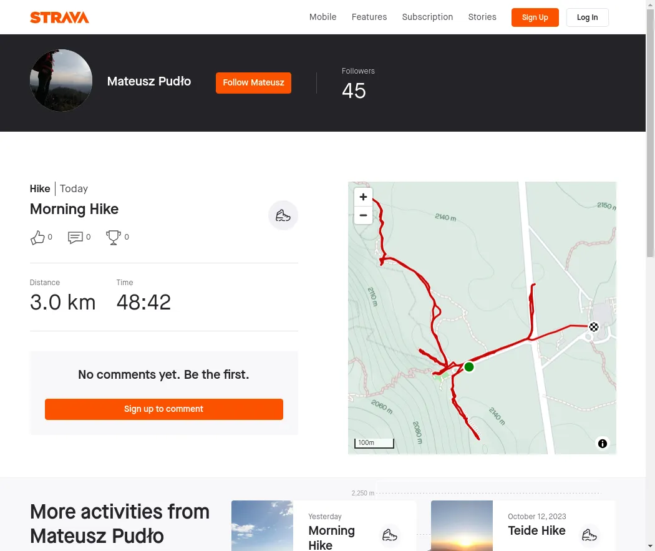Viewport: 655px width, 551px height.
Task: Open the Mobile menu item
Action: 323,17
